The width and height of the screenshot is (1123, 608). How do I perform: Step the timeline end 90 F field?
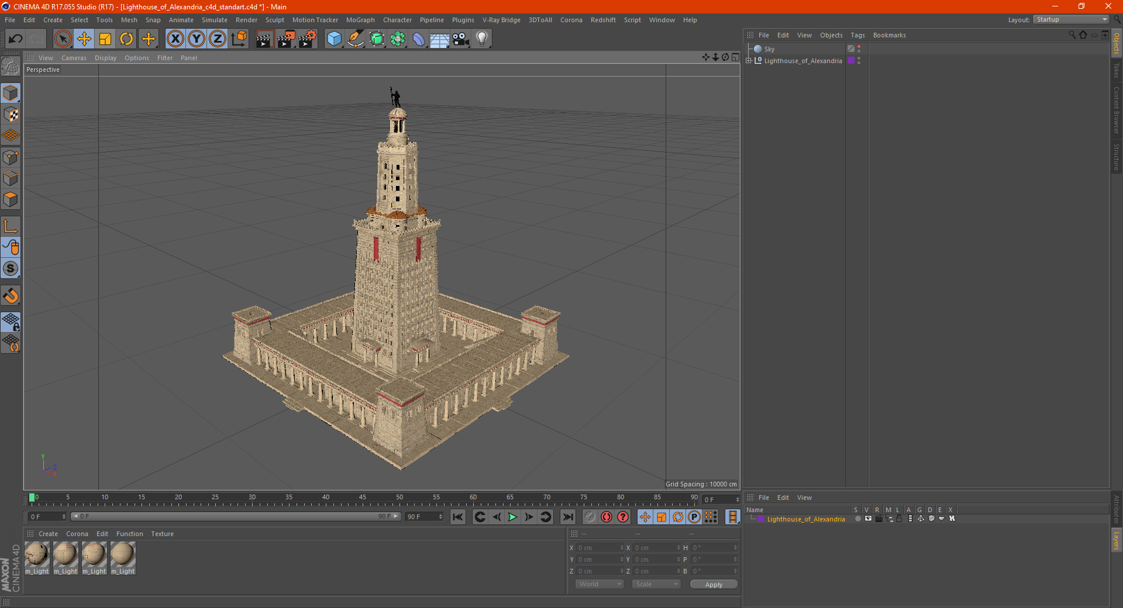pyautogui.click(x=425, y=517)
